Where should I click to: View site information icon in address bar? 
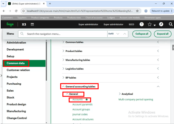23,11
